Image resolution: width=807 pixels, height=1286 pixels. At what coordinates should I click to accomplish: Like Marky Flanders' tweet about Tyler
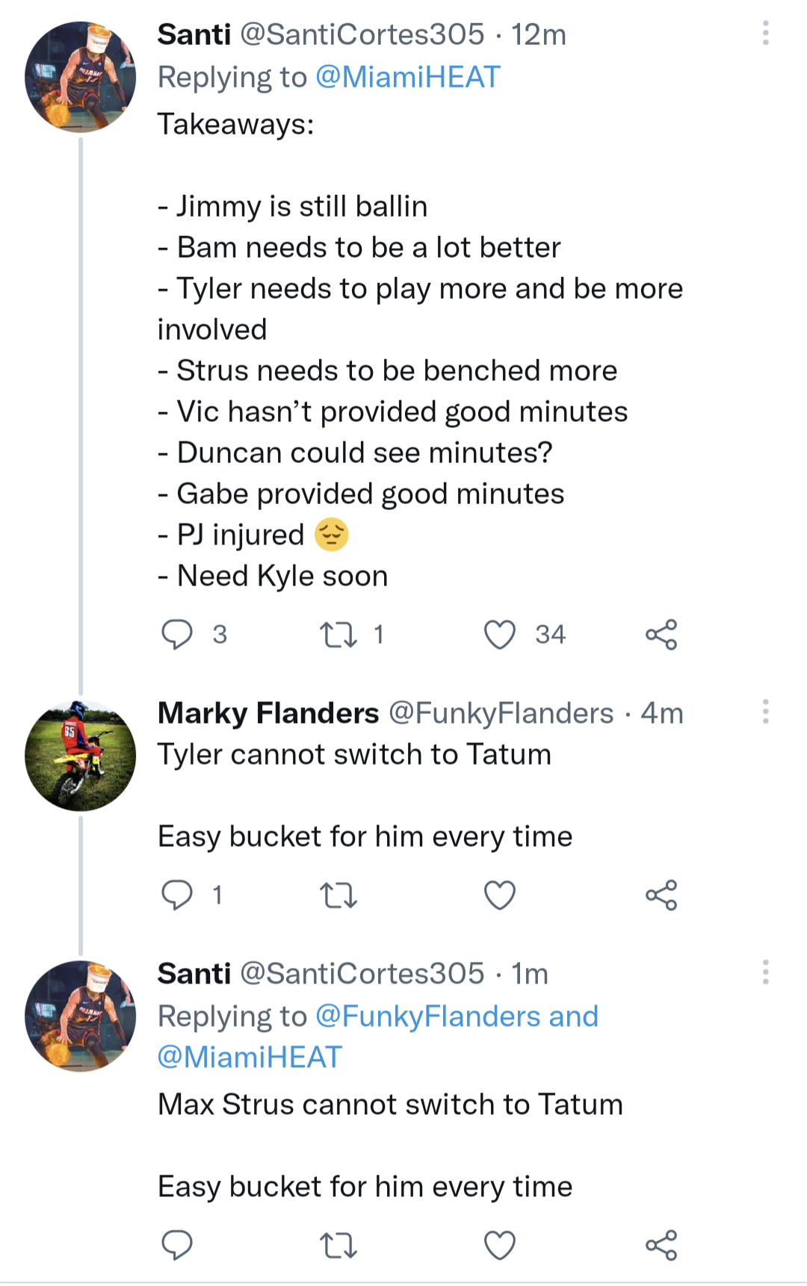[500, 895]
